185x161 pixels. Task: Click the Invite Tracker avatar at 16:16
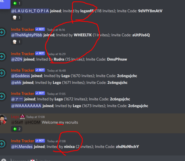tap(2, 32)
